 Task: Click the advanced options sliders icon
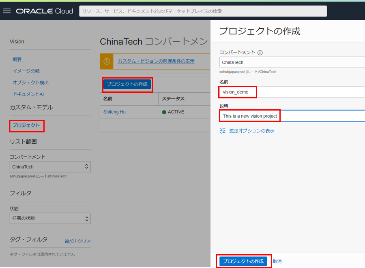point(222,131)
